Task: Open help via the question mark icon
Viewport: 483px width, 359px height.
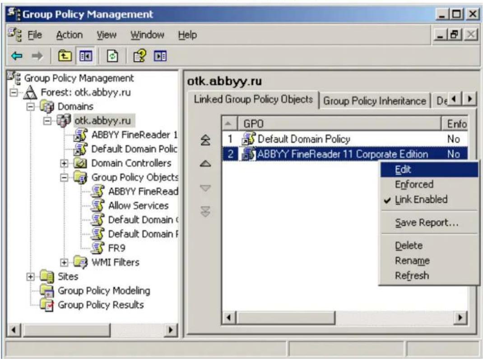Action: coord(139,56)
